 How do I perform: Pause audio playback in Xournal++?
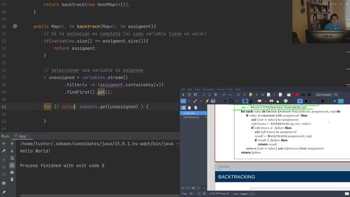(x=303, y=95)
